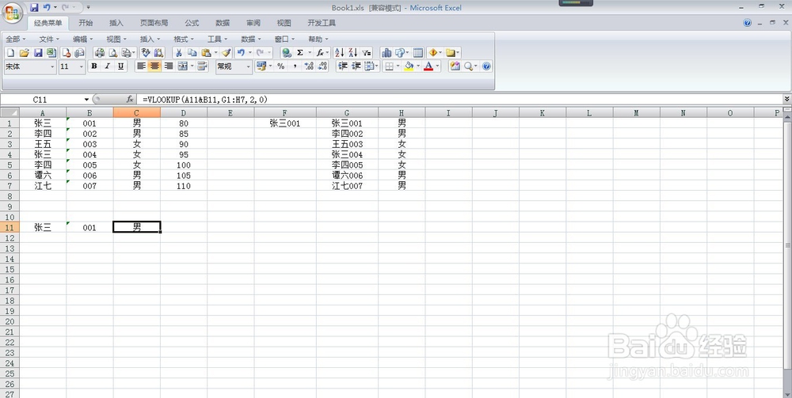Paste with the clipboard icon

point(206,52)
